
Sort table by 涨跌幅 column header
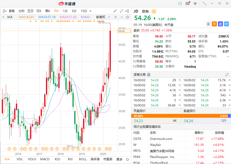point(219,133)
